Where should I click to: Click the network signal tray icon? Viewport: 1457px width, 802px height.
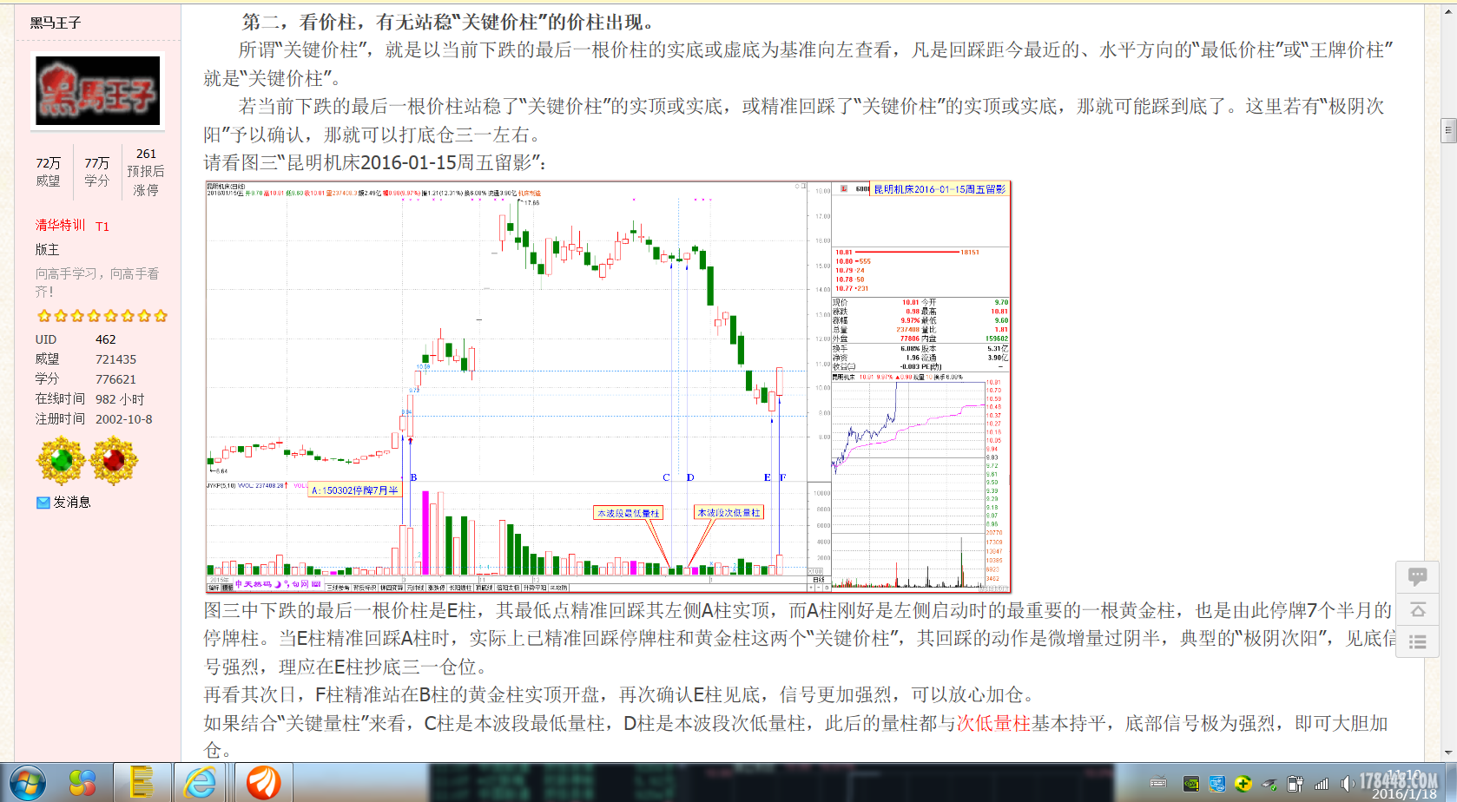pos(1321,784)
